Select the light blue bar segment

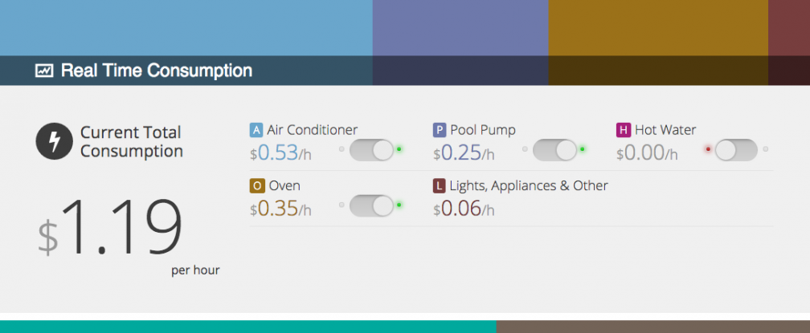(x=186, y=28)
